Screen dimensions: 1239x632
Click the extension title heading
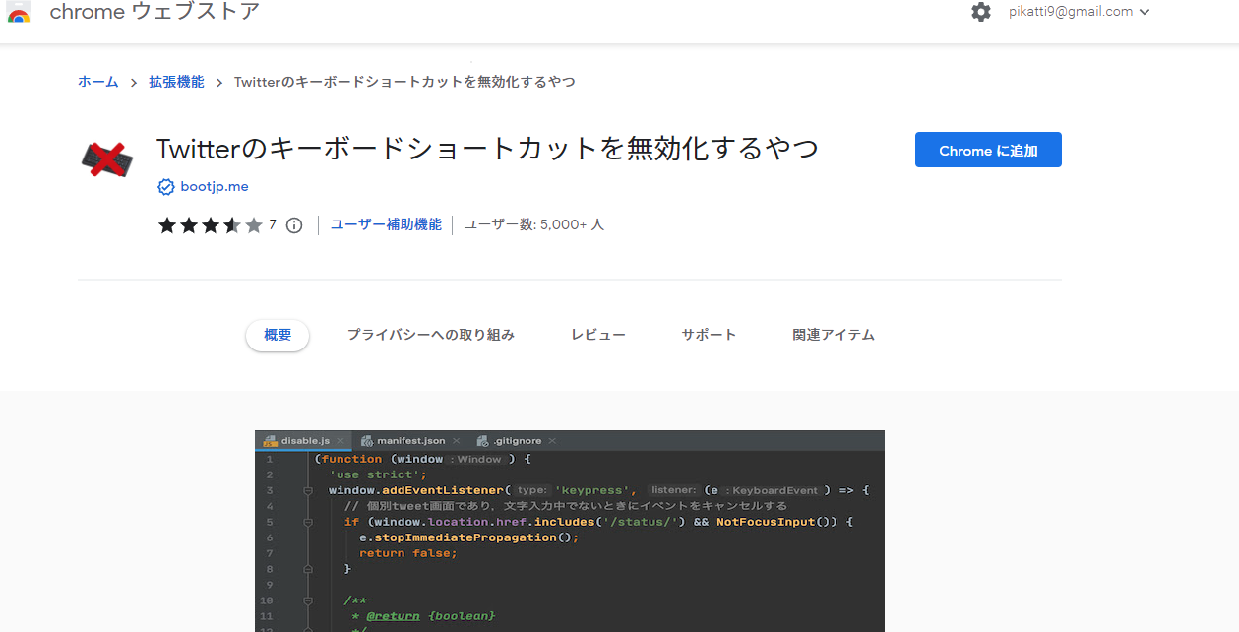(487, 149)
